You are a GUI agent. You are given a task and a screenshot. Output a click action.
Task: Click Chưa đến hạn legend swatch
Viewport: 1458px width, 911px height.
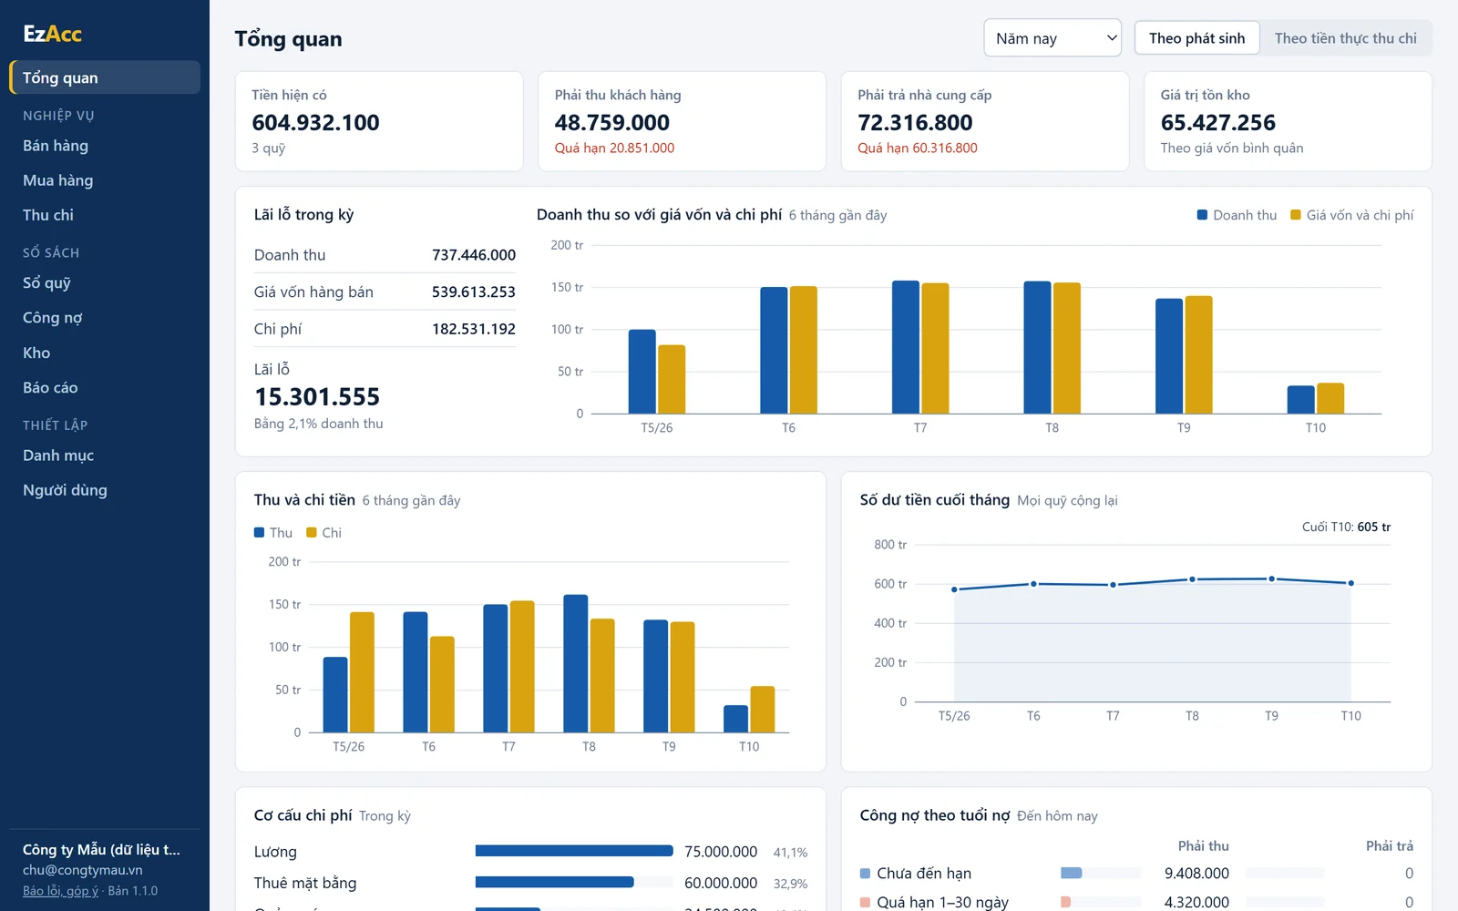click(x=866, y=874)
